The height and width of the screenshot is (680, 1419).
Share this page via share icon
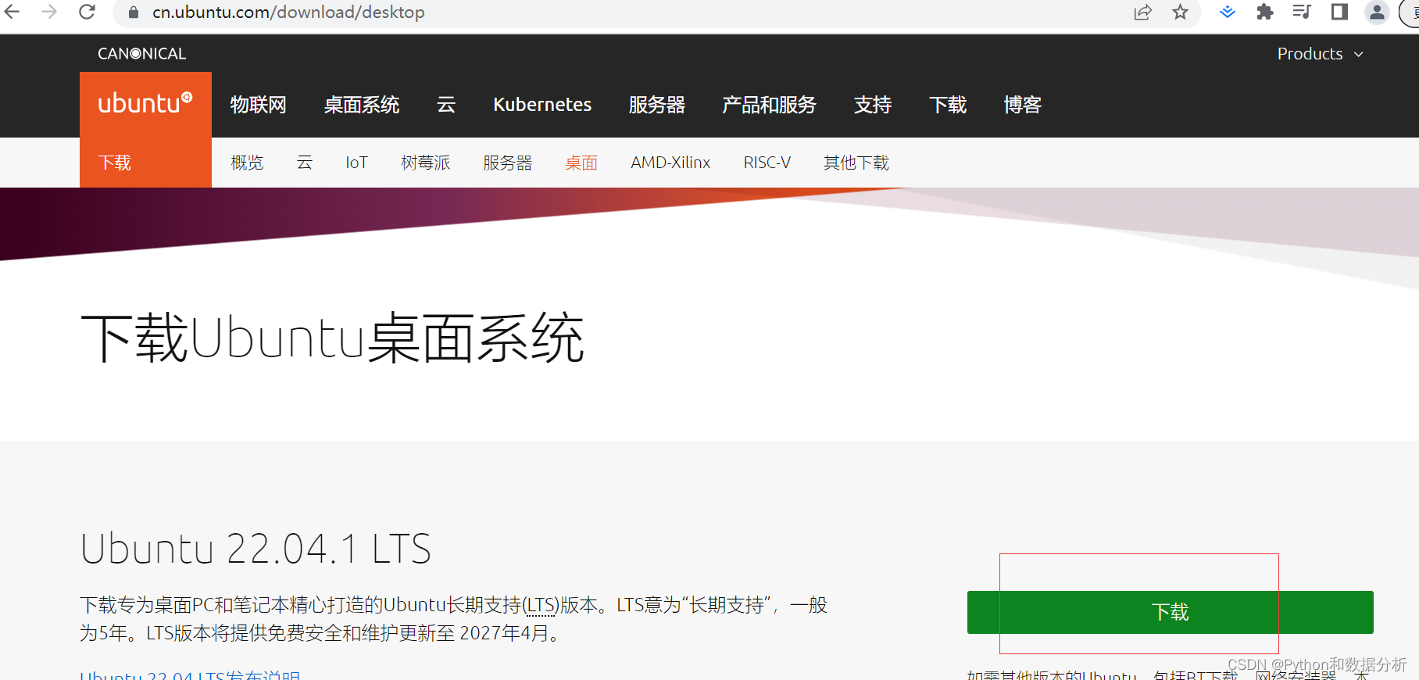[1142, 12]
